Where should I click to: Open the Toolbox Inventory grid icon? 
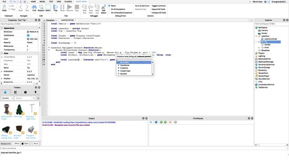[x=15, y=92]
